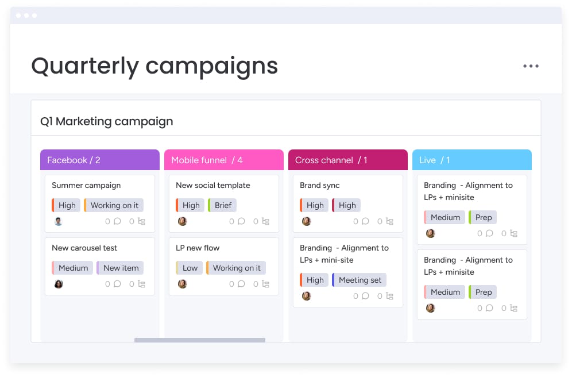Open the New carousel test card

tap(84, 248)
